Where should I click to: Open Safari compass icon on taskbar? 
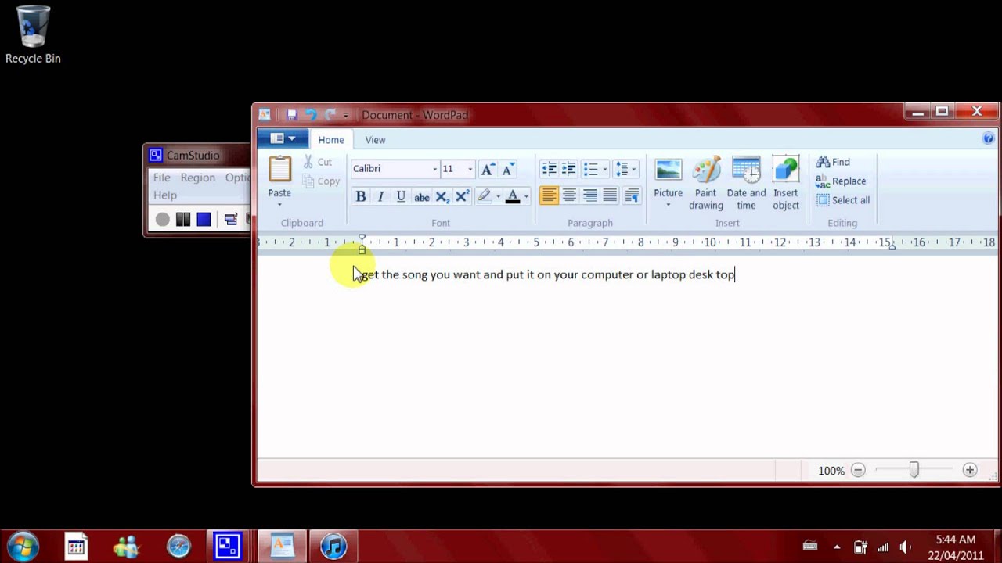coord(178,546)
